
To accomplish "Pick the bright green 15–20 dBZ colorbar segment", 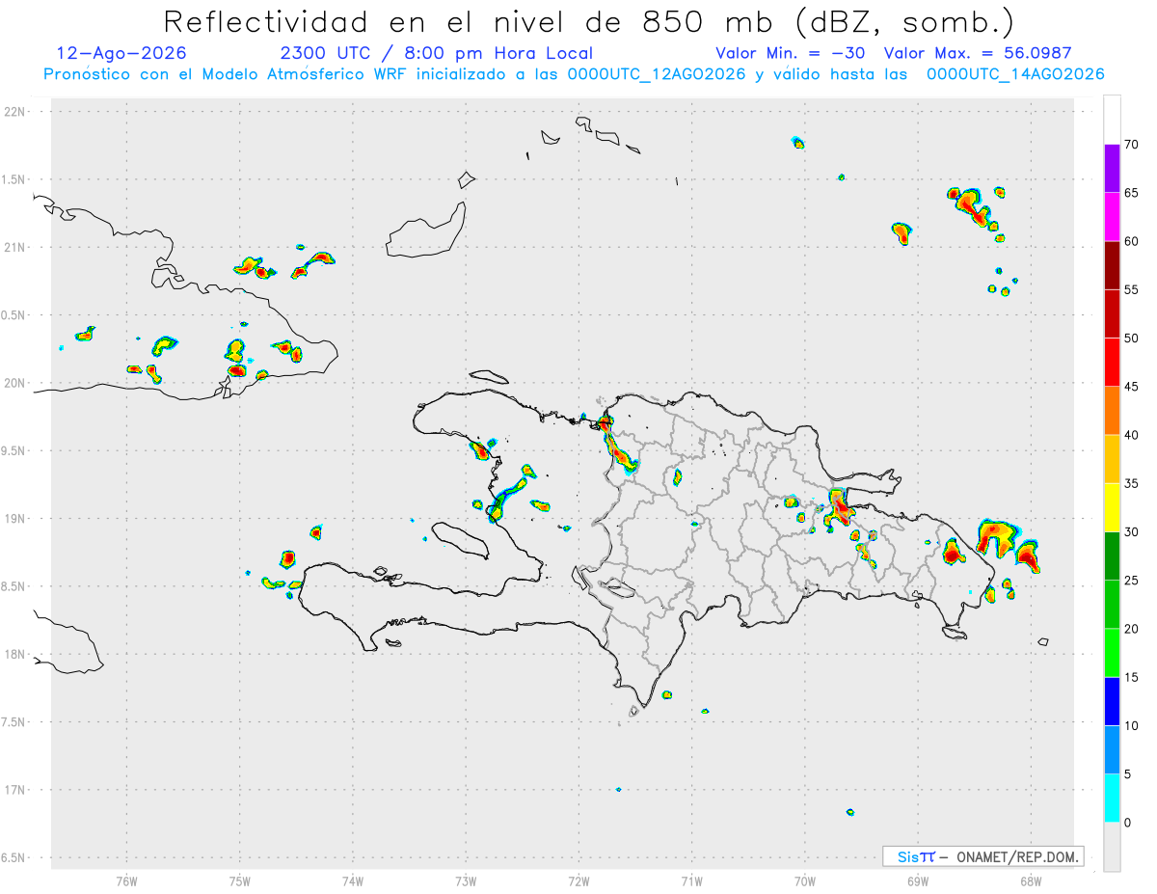I will (x=1112, y=653).
